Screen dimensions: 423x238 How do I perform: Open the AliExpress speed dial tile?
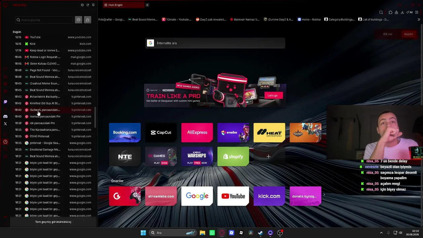[197, 133]
